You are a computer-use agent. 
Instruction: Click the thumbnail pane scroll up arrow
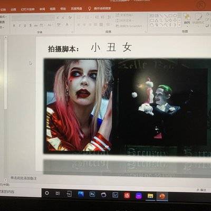[6, 37]
